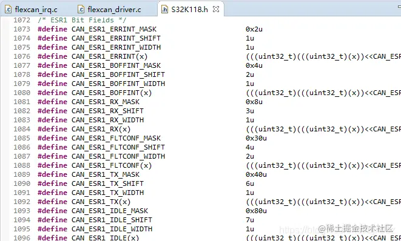Click the value 7u on line 1094
Image resolution: width=401 pixels, height=241 pixels.
pyautogui.click(x=249, y=220)
